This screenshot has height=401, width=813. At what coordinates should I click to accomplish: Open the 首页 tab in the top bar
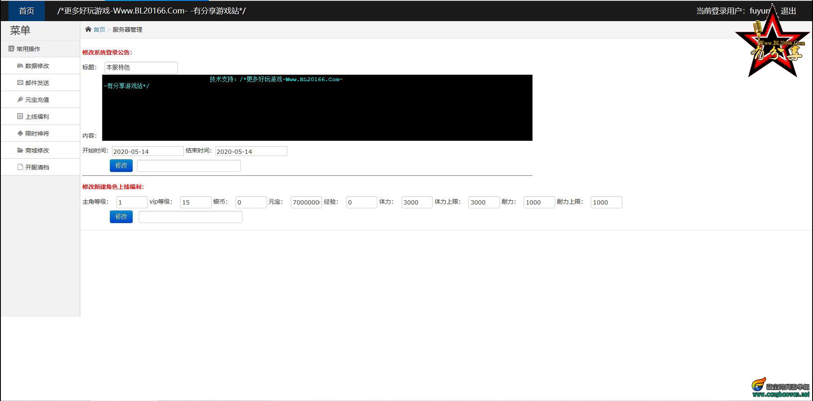(27, 11)
